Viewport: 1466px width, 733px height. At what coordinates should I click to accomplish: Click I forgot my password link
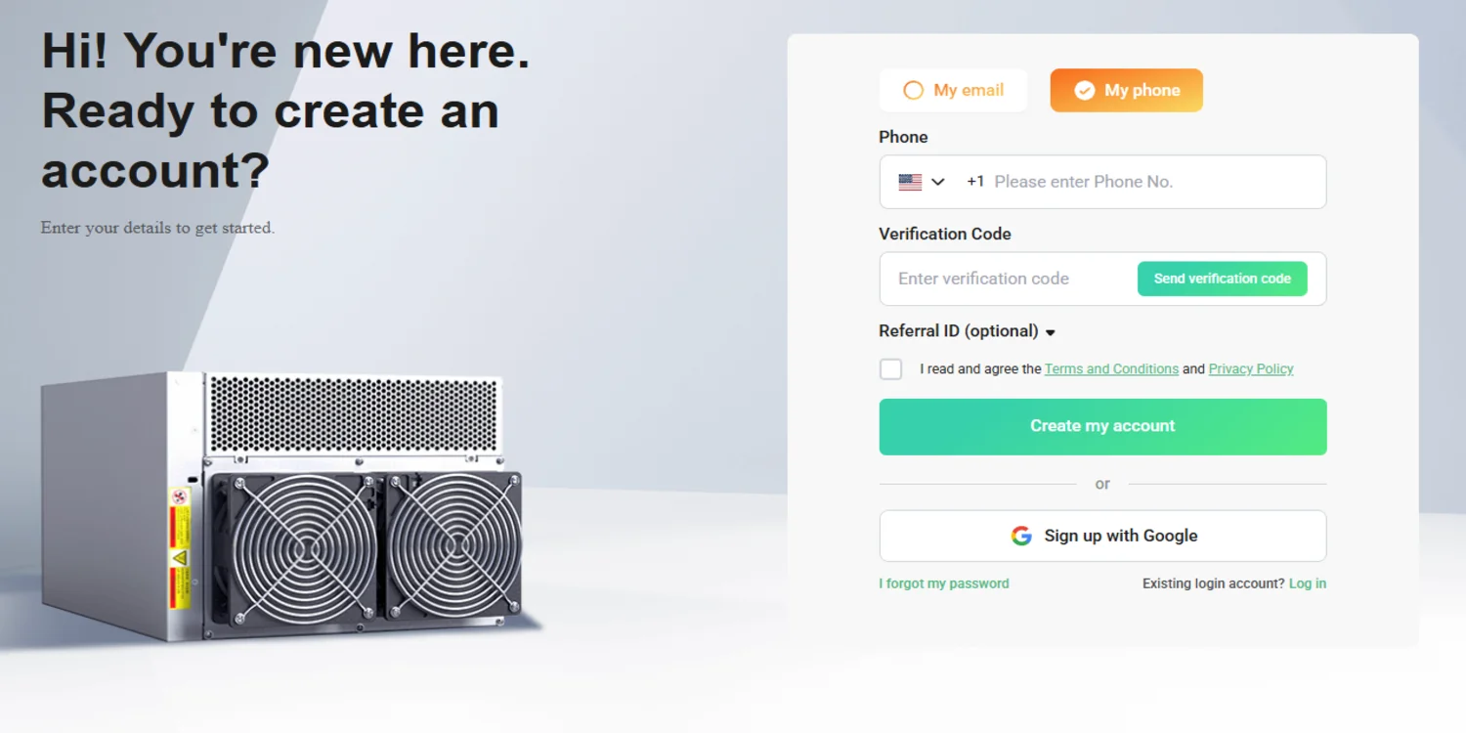(944, 583)
